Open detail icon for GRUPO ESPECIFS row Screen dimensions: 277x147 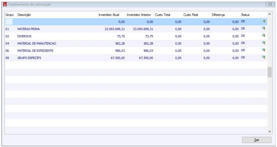pos(263,57)
